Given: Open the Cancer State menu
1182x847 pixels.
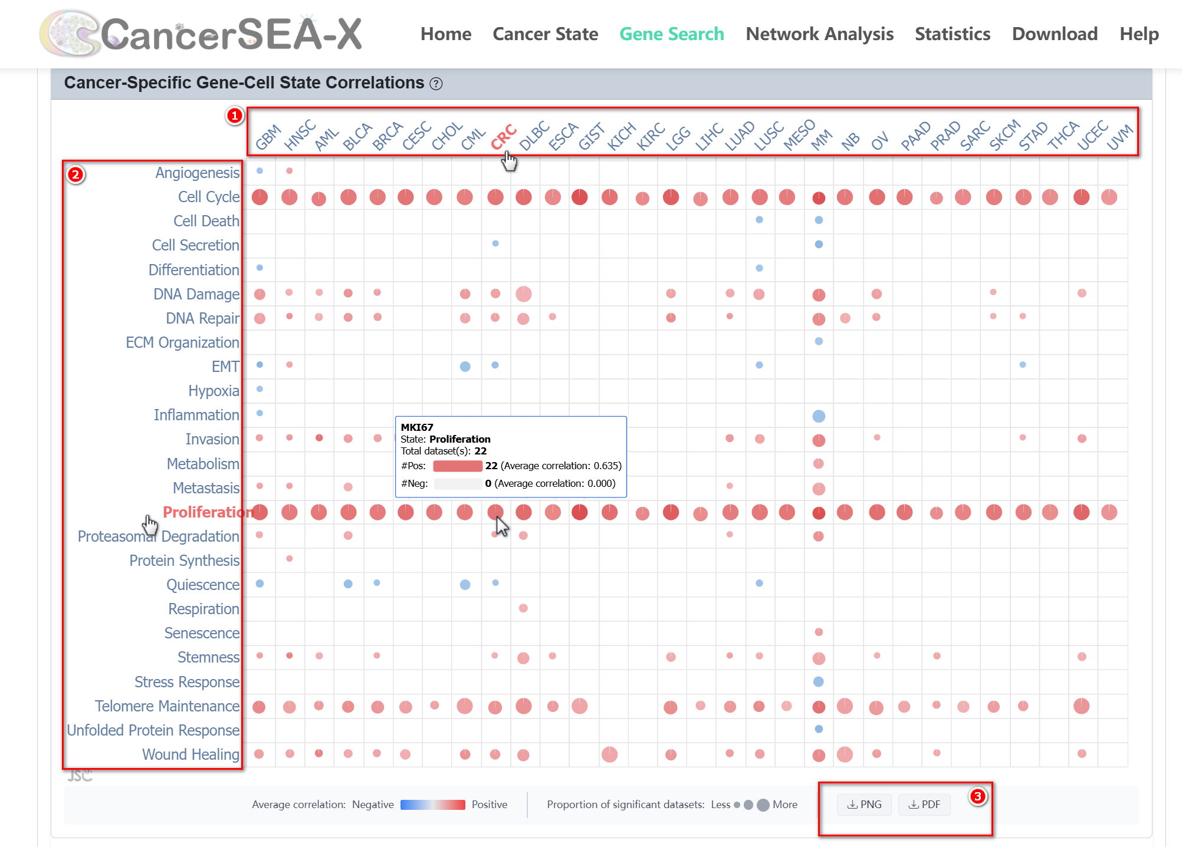Looking at the screenshot, I should click(x=545, y=34).
